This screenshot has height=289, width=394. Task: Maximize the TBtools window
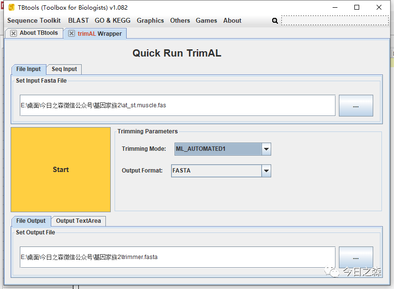pyautogui.click(x=357, y=7)
